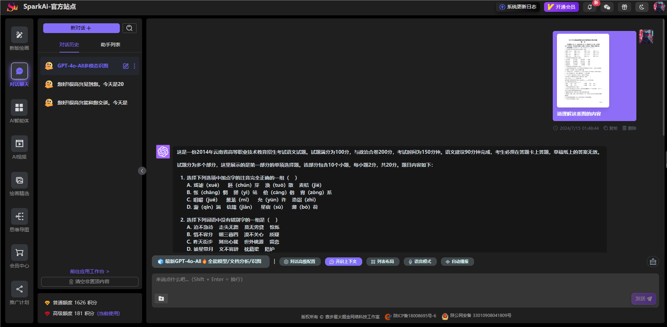Open conversation 您好!很高兴能和您交谈。今天是
The image size is (667, 327).
pyautogui.click(x=90, y=103)
